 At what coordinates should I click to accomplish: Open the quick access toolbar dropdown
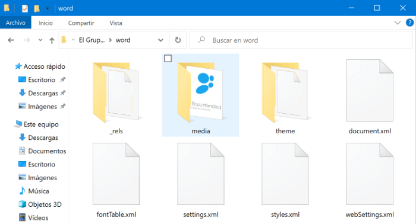pos(48,8)
